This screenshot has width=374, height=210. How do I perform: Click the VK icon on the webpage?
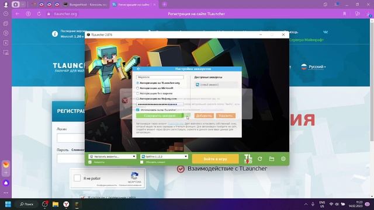pyautogui.click(x=325, y=32)
